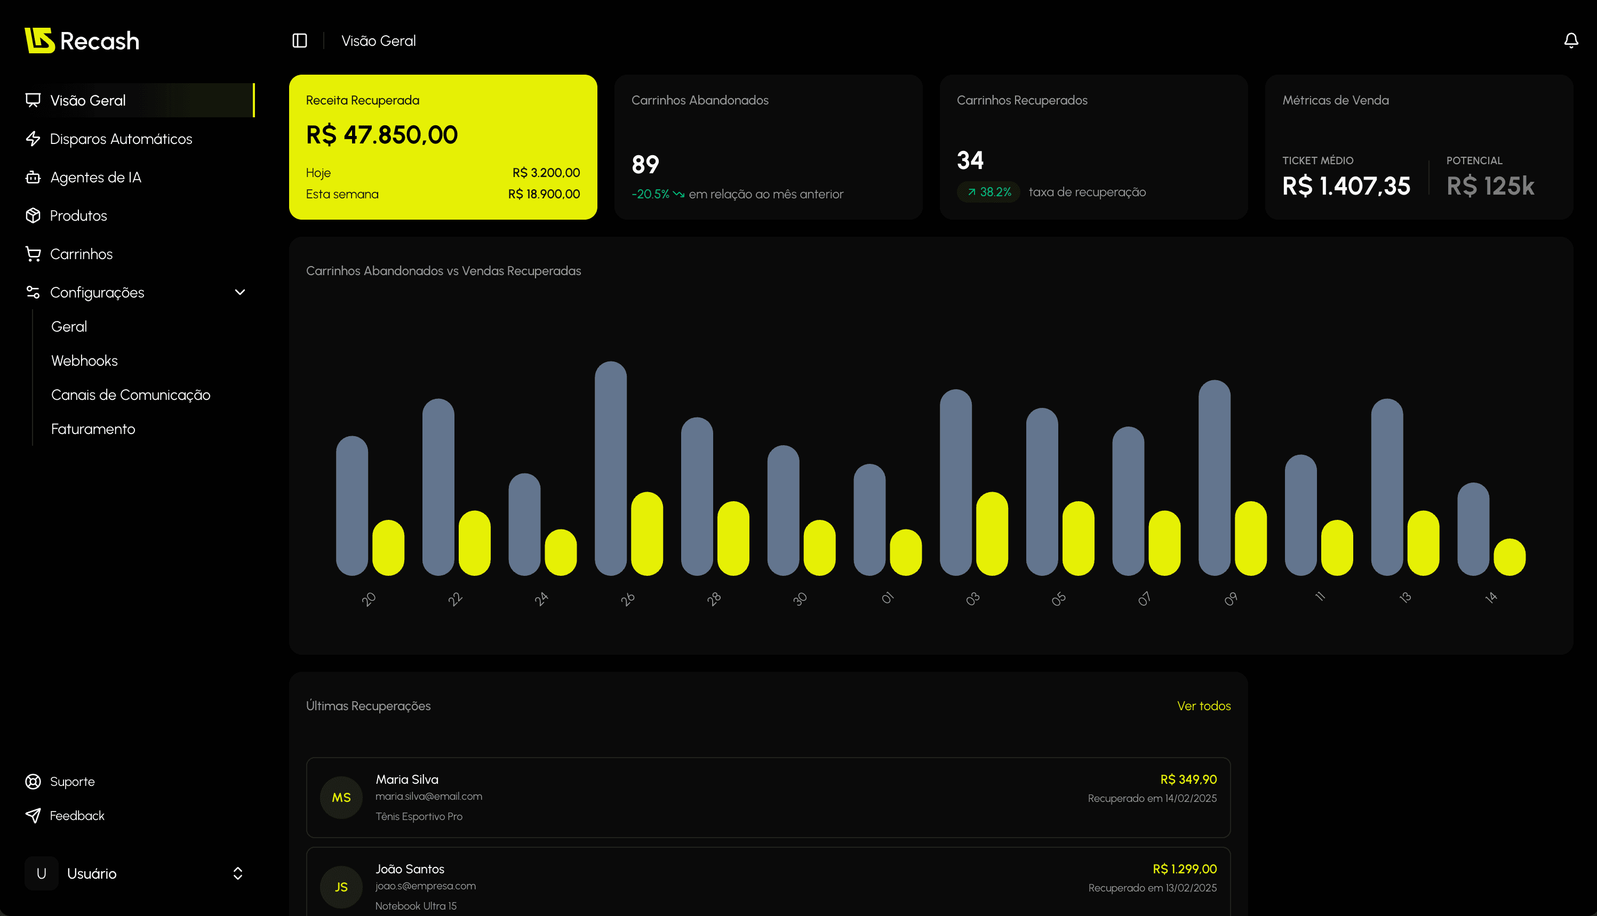Toggle the sidebar collapse control
The image size is (1597, 916).
pos(300,39)
